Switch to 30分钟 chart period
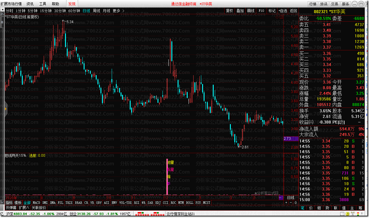370x218 pixels. coord(60,11)
